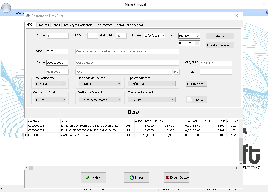Click the Nº Nota field
Image resolution: width=268 pixels, height=192 pixels.
[58, 36]
